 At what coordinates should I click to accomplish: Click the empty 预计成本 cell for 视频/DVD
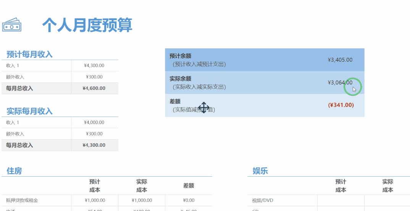tap(341, 200)
